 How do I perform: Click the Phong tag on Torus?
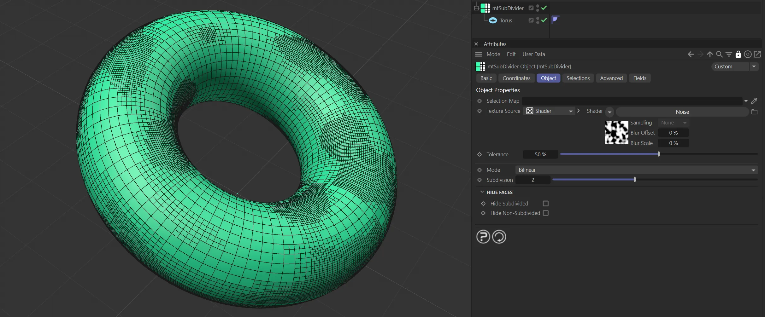pyautogui.click(x=555, y=20)
